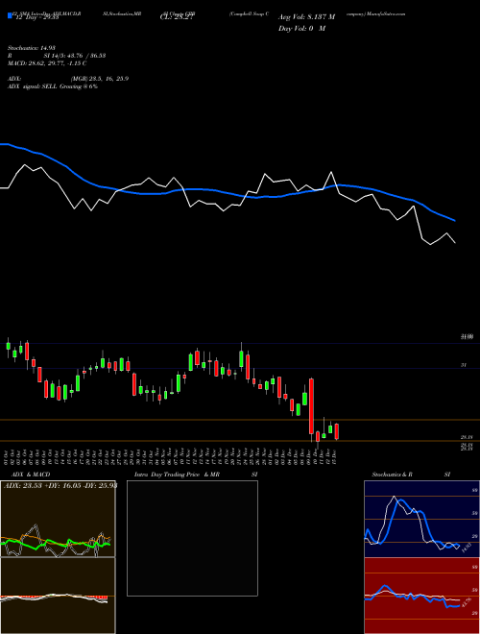Click the ADX signal SELL Growing text
Image resolution: width=480 pixels, height=634 pixels.
[53, 86]
